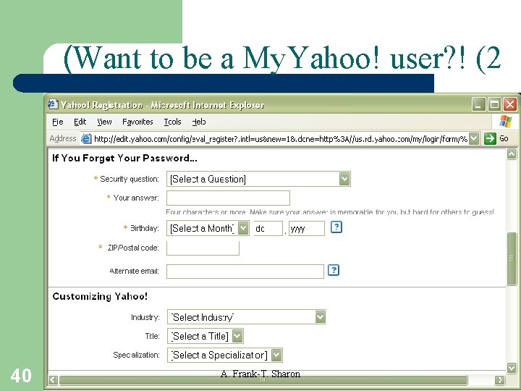Open help icon next to Alternate email
The width and height of the screenshot is (521, 391).
334,270
